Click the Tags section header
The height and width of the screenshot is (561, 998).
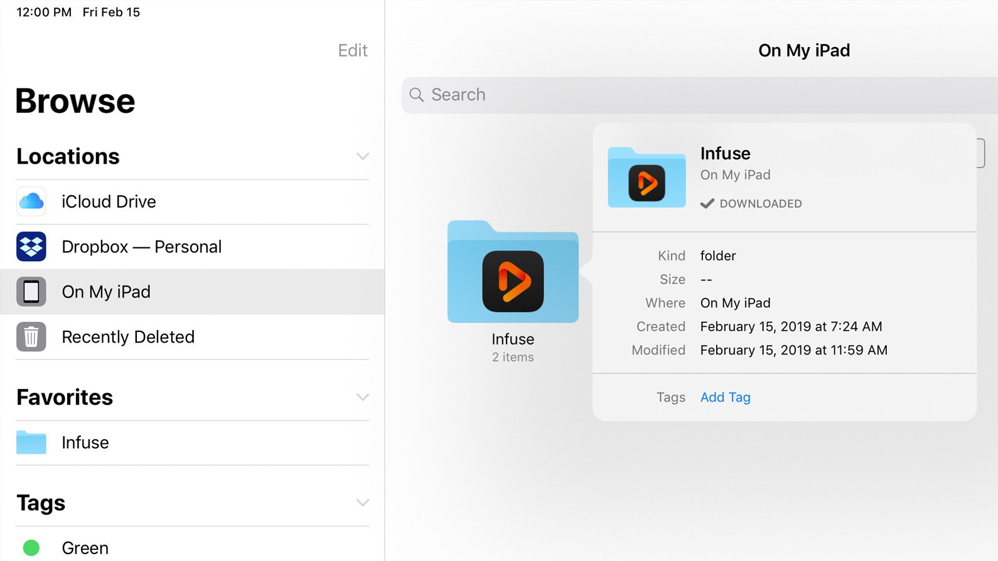click(41, 503)
